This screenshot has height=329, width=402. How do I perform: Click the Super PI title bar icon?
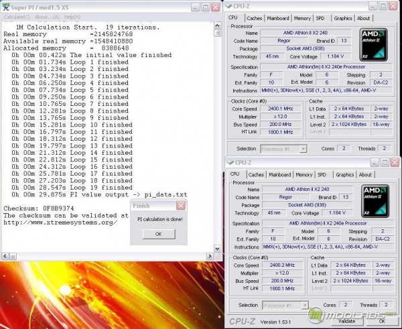click(5, 7)
